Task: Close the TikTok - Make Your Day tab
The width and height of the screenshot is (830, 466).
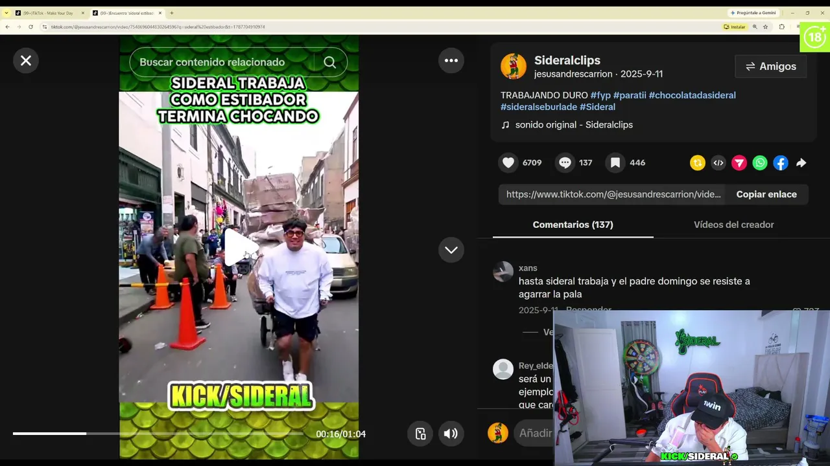Action: pyautogui.click(x=83, y=13)
